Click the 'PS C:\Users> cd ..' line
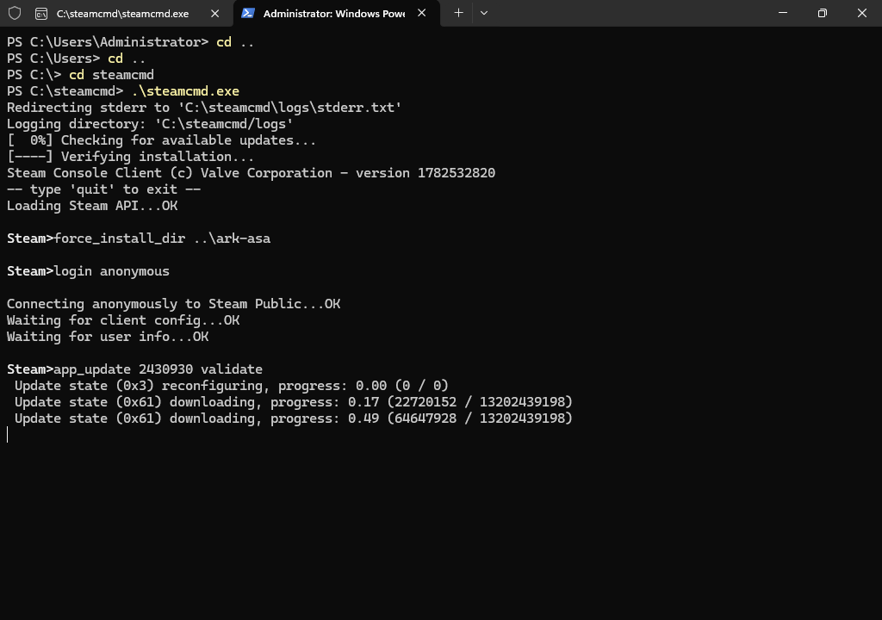Screen dimensions: 882x620 tap(77, 59)
